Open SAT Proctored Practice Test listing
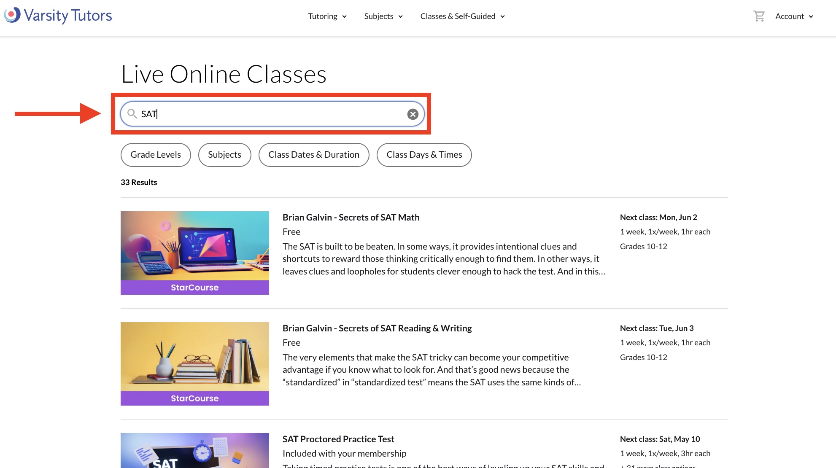Viewport: 836px width, 468px height. (x=338, y=439)
